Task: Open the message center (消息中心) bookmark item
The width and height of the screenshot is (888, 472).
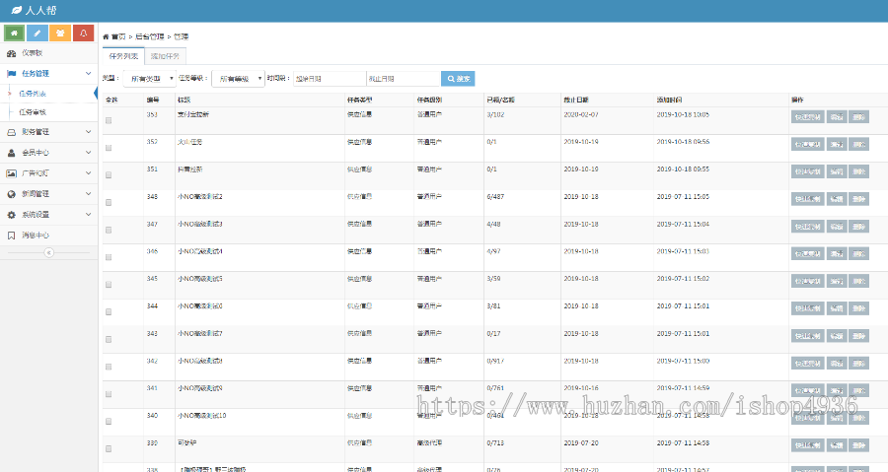Action: 48,236
